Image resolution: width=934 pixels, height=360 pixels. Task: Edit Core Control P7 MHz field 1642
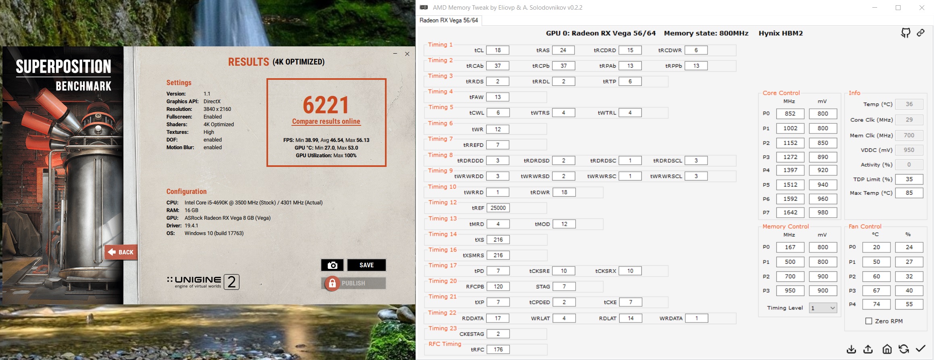point(790,212)
